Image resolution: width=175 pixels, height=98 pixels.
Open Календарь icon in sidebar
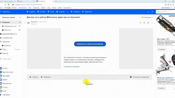click(1, 76)
